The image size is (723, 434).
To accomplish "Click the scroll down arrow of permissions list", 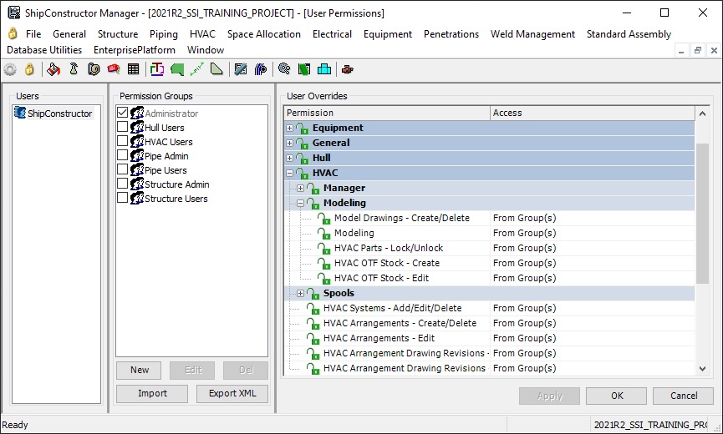I will pyautogui.click(x=702, y=369).
